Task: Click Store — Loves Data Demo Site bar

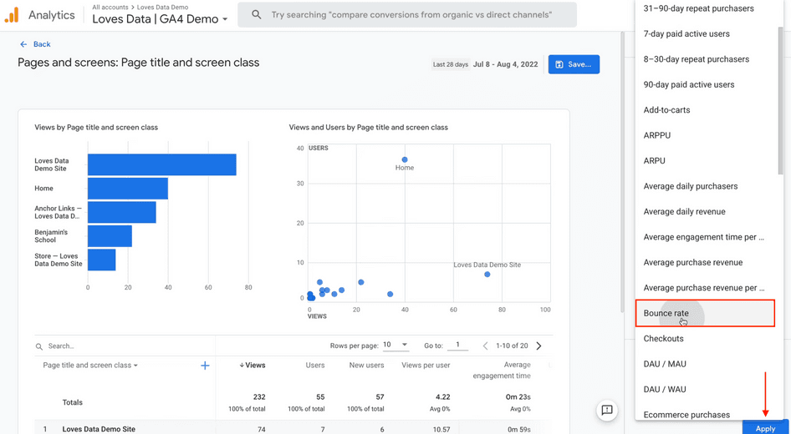Action: coord(101,260)
